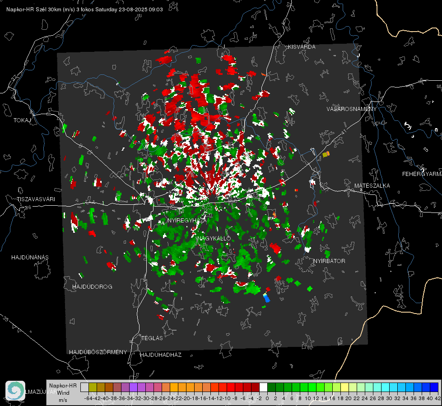Viewport: 442px width, 406px height.
Task: Click the HAJDÚDOROG town label
Action: click(x=92, y=287)
